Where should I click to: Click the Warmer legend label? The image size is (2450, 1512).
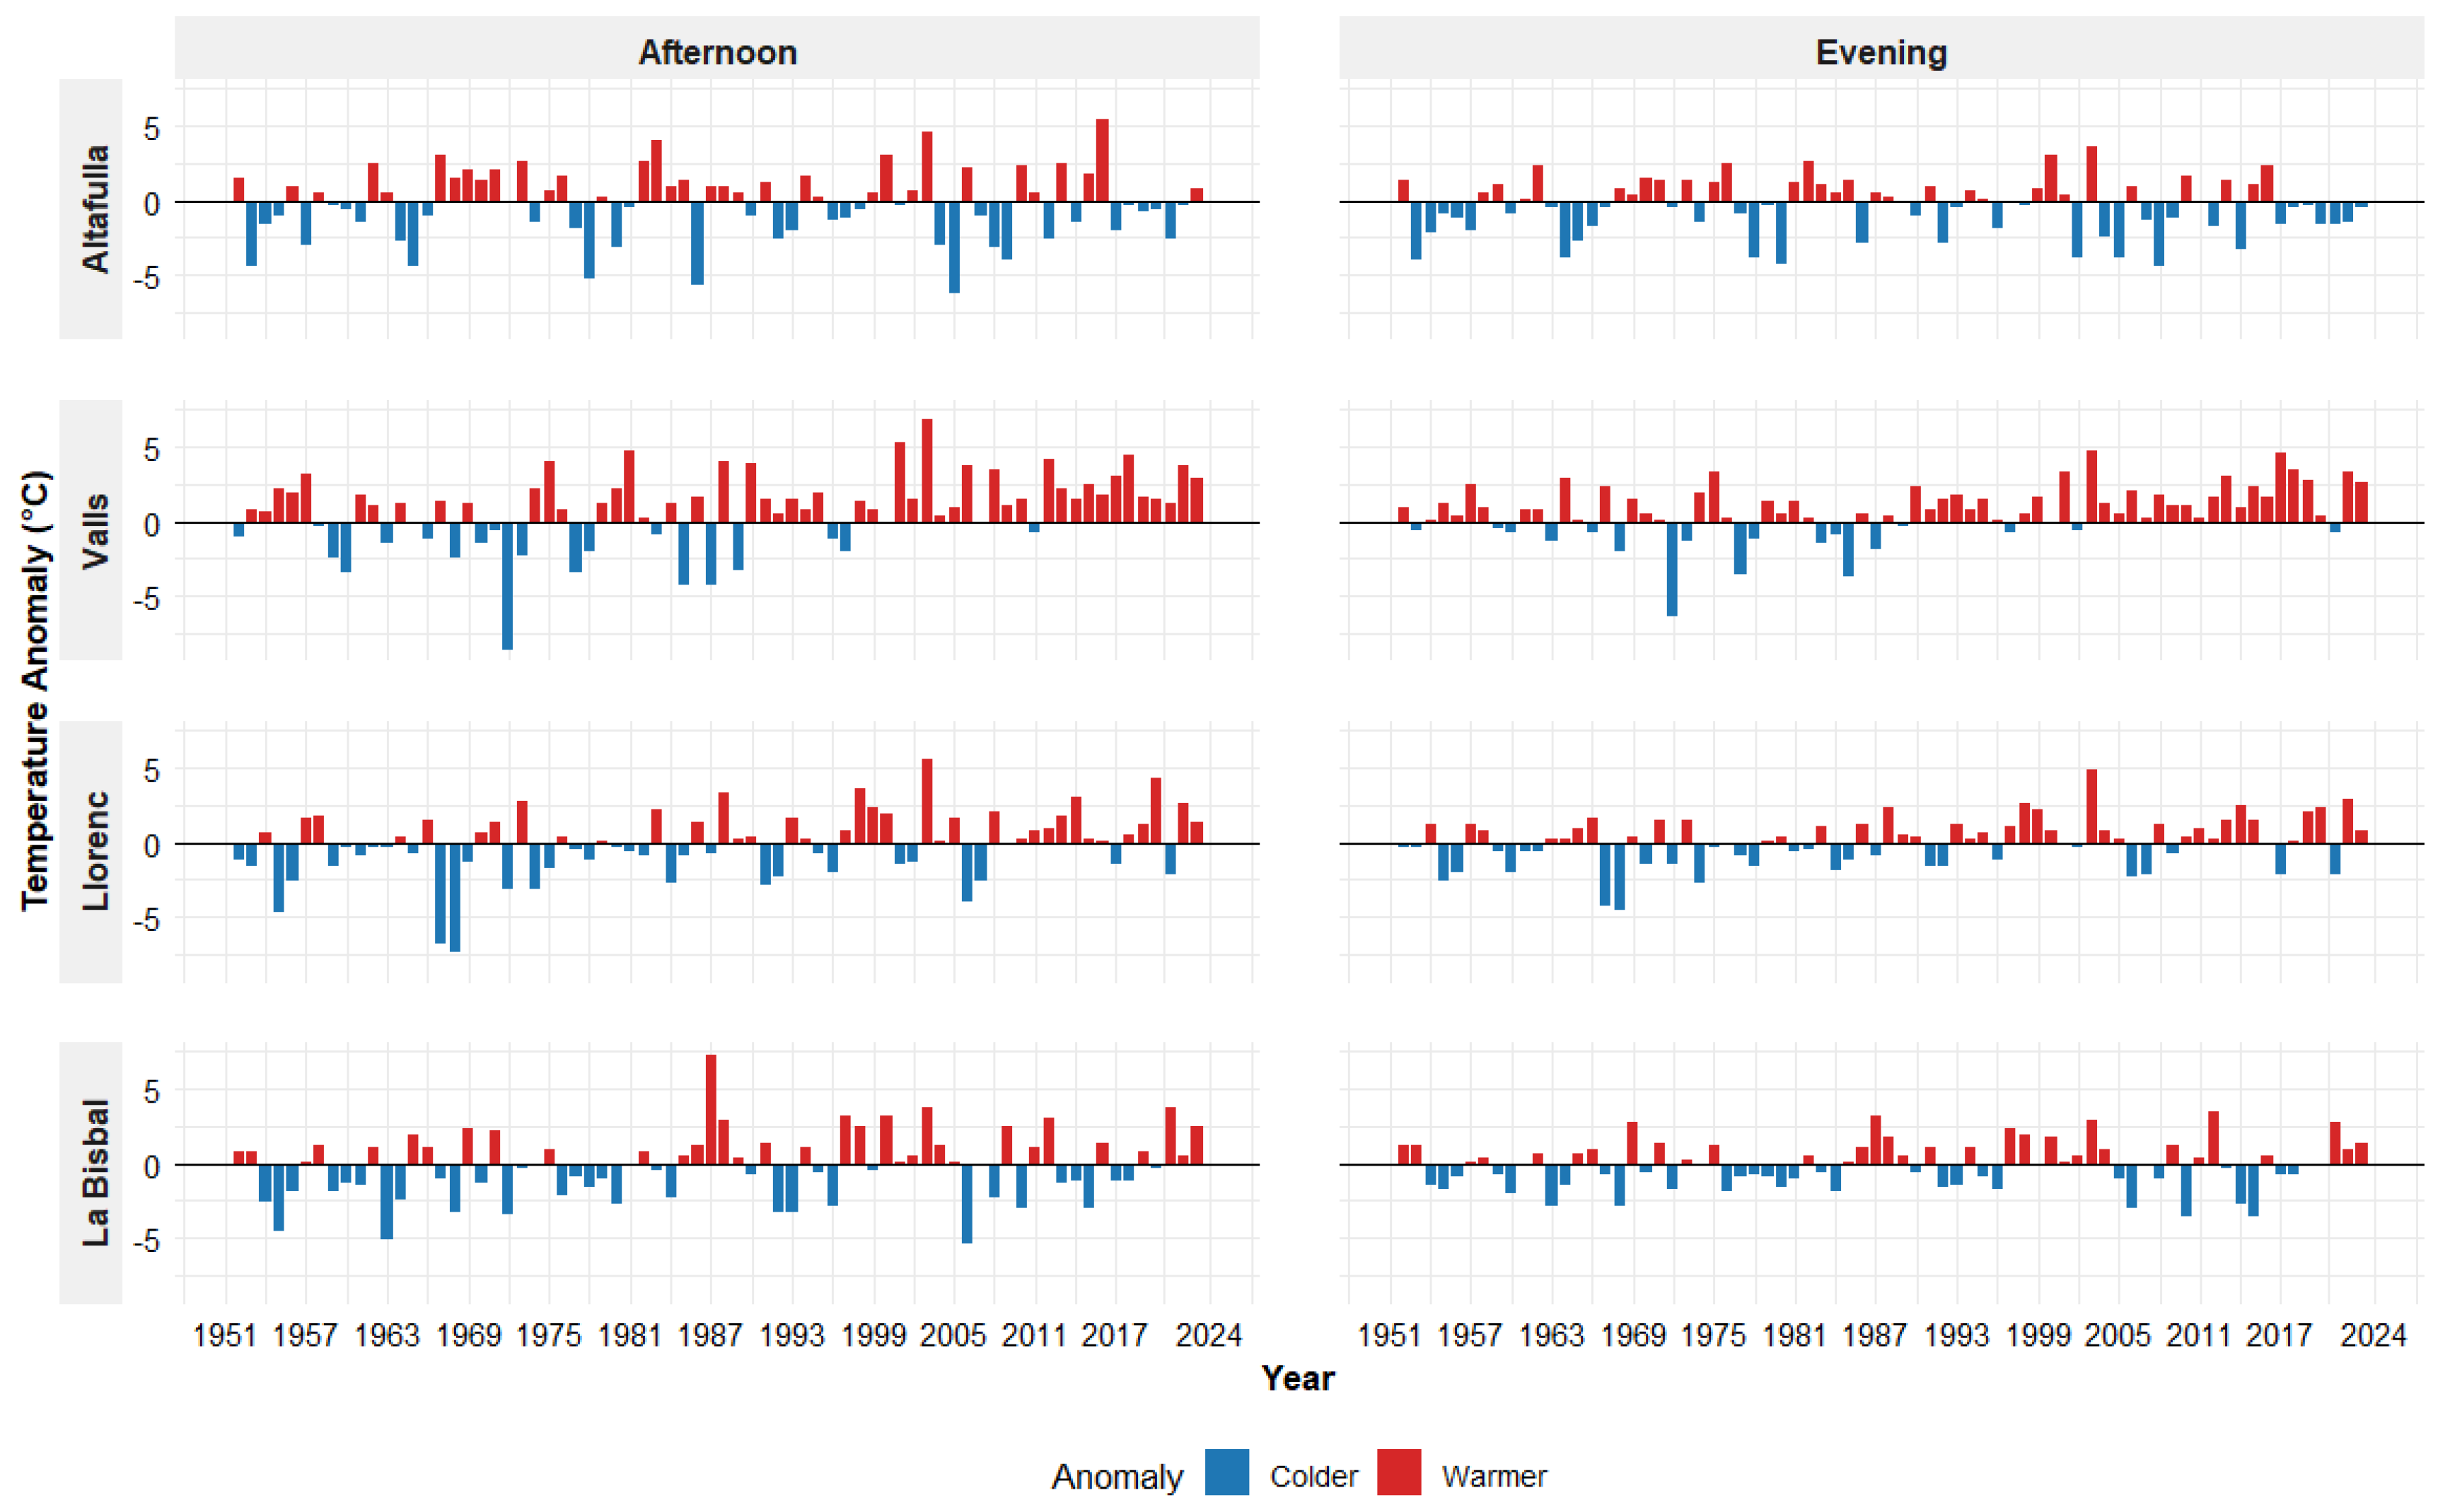coord(1494,1476)
